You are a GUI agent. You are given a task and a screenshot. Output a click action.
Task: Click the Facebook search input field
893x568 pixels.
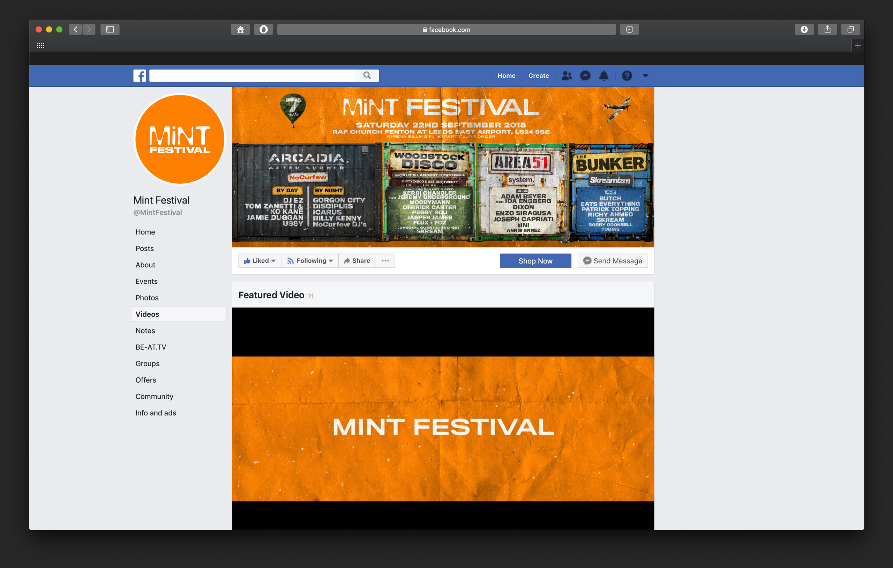[252, 76]
